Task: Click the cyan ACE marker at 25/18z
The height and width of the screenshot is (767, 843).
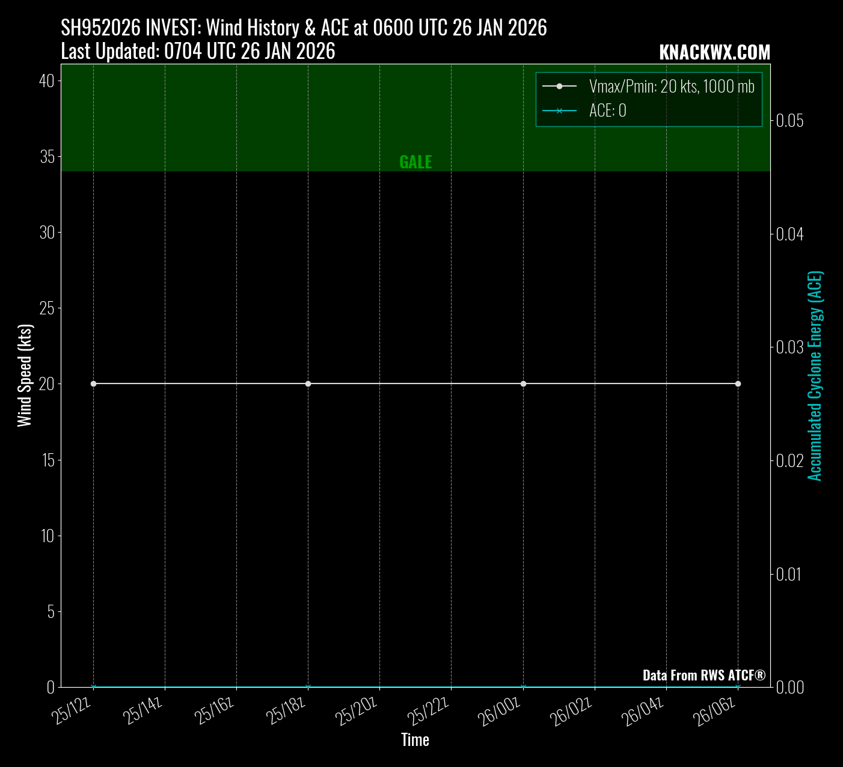Action: [x=308, y=686]
